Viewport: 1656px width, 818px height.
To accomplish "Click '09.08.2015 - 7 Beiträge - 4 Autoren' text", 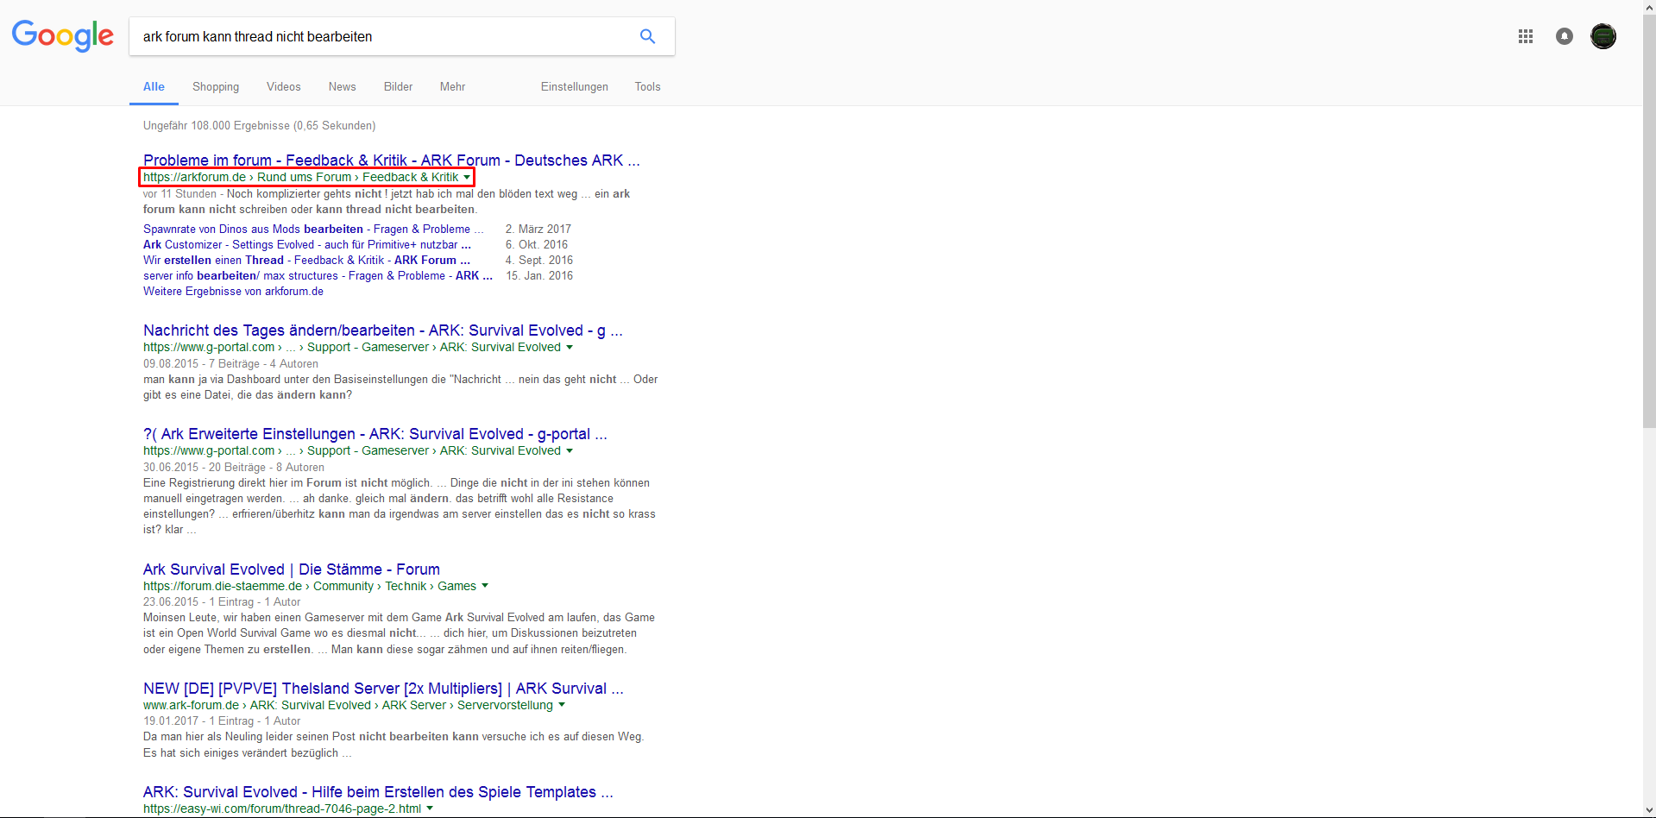I will (x=230, y=363).
